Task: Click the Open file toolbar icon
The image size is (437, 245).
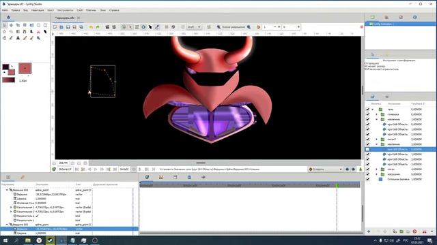Action: 61,27
